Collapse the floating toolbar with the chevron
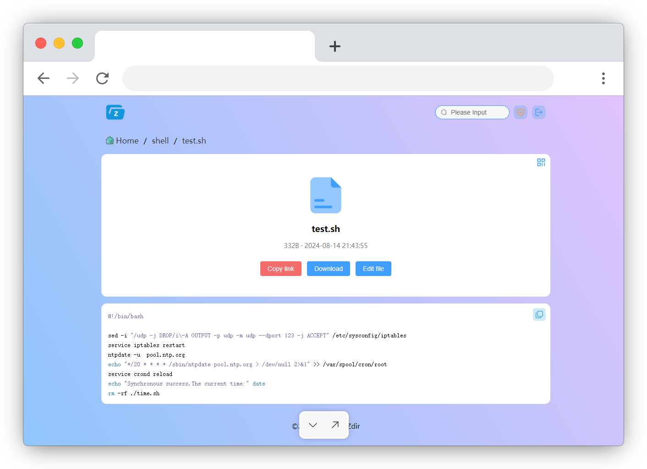This screenshot has height=469, width=647. pos(313,425)
